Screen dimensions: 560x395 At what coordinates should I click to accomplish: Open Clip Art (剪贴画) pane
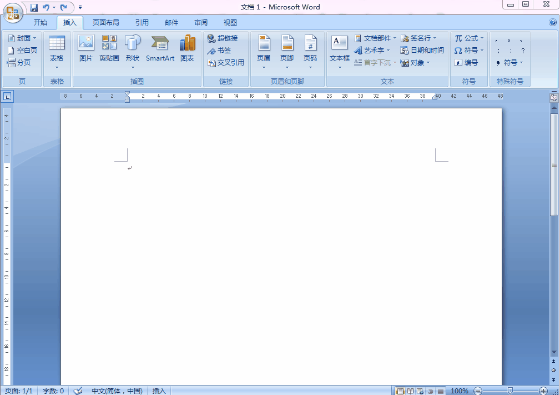tap(109, 49)
